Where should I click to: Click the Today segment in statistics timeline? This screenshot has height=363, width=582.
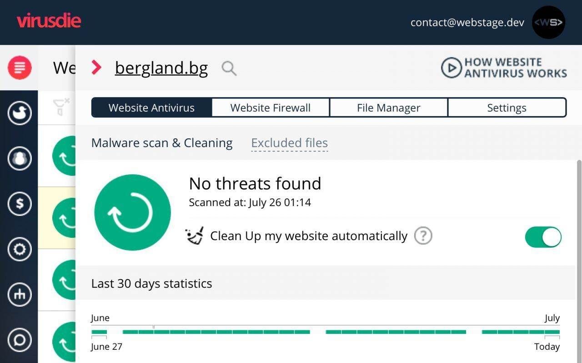pos(552,332)
